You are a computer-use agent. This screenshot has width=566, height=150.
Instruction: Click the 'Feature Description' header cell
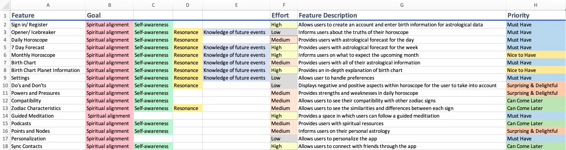click(x=402, y=16)
